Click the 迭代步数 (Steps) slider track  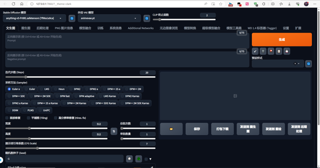tap(80, 77)
